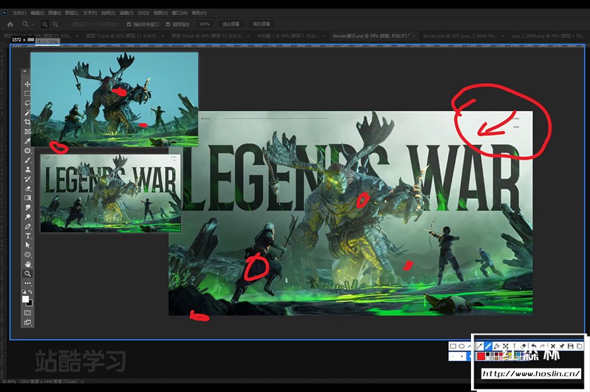
Task: Save the screenshot with the floppy icon
Action: 570,346
